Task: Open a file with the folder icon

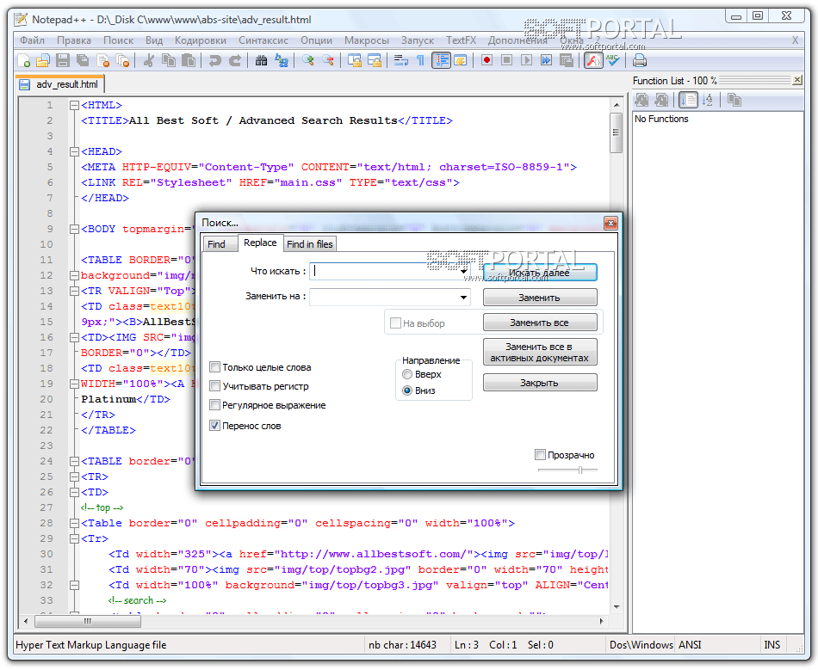Action: [x=44, y=60]
